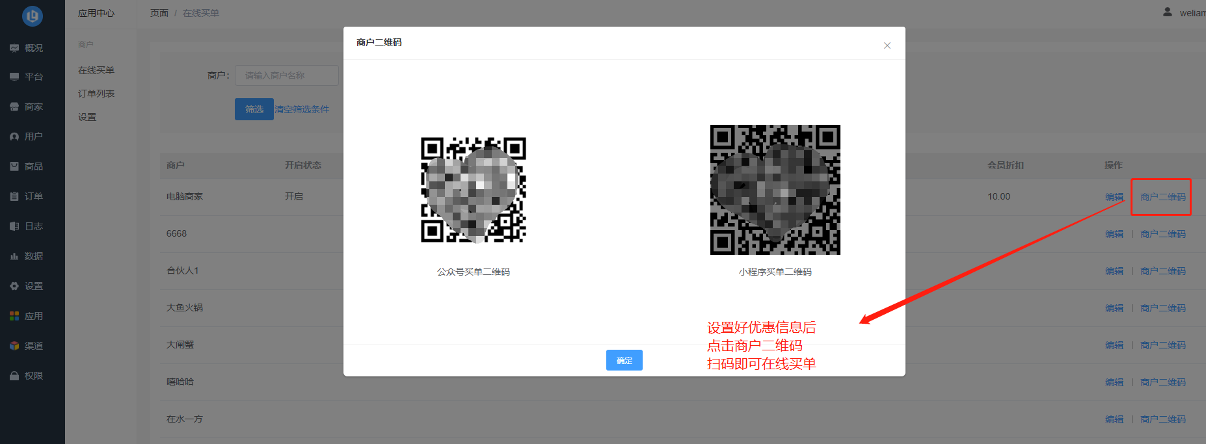The height and width of the screenshot is (444, 1206).
Task: Open 商户二维码 for 合伙人1 row
Action: [x=1163, y=271]
